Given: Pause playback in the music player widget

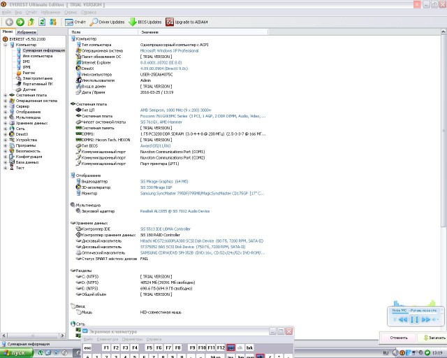Looking at the screenshot, I should click(414, 319).
